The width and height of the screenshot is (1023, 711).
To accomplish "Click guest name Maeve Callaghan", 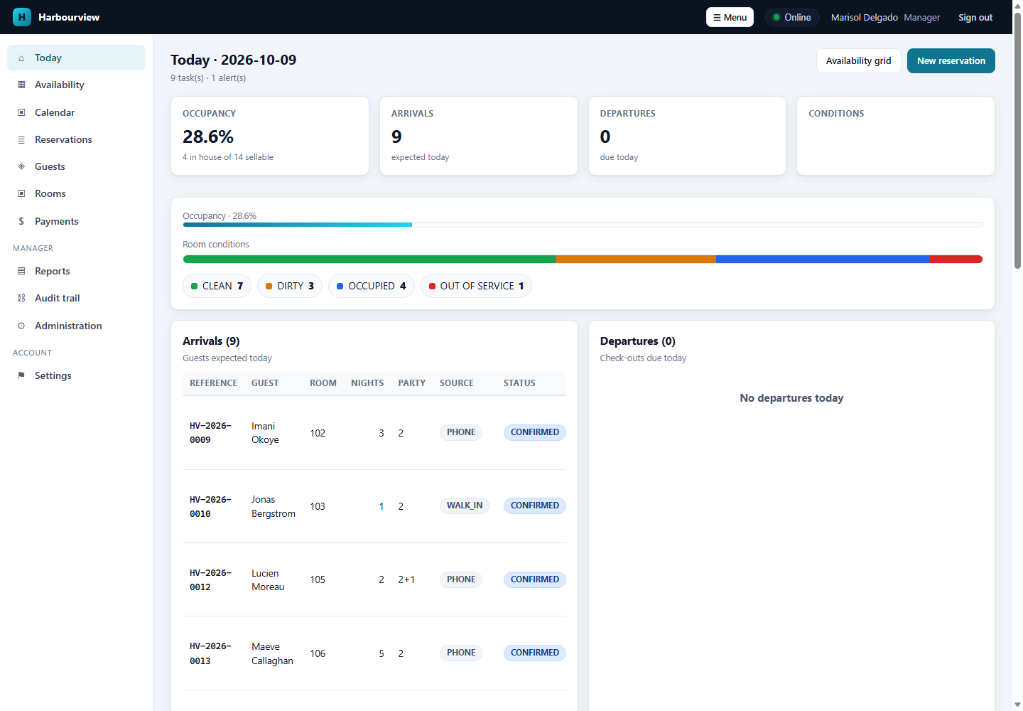I will click(272, 653).
